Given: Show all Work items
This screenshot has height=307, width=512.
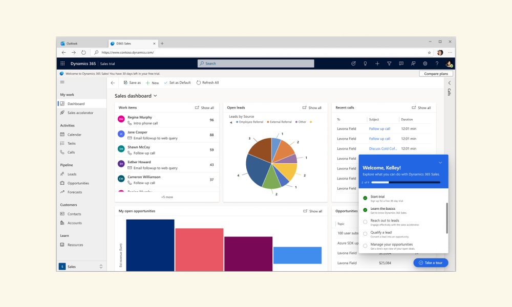Looking at the screenshot, I should [x=204, y=107].
